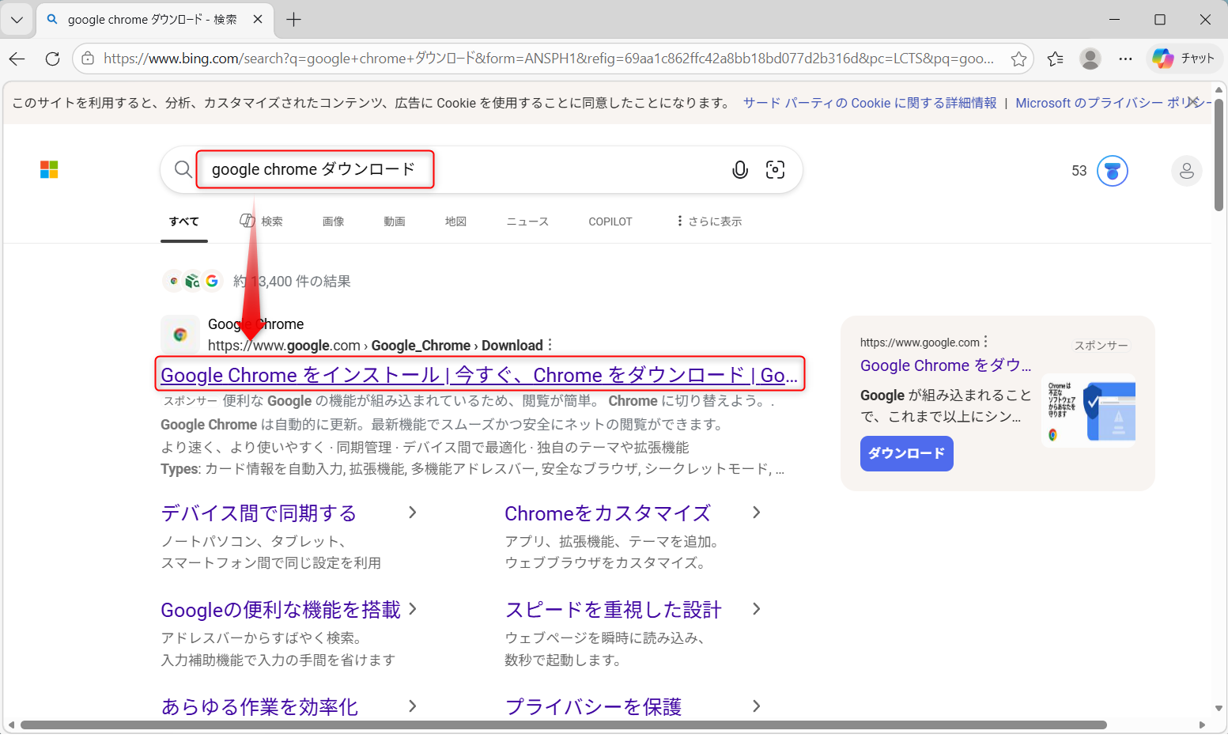
Task: Open the スピードを重視した設計 sitelink
Action: tap(613, 610)
